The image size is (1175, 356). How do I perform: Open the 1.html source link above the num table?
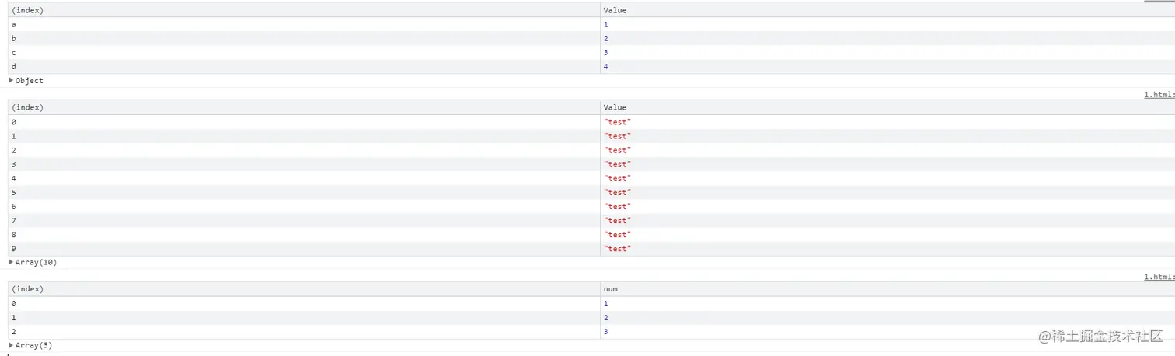click(1159, 276)
